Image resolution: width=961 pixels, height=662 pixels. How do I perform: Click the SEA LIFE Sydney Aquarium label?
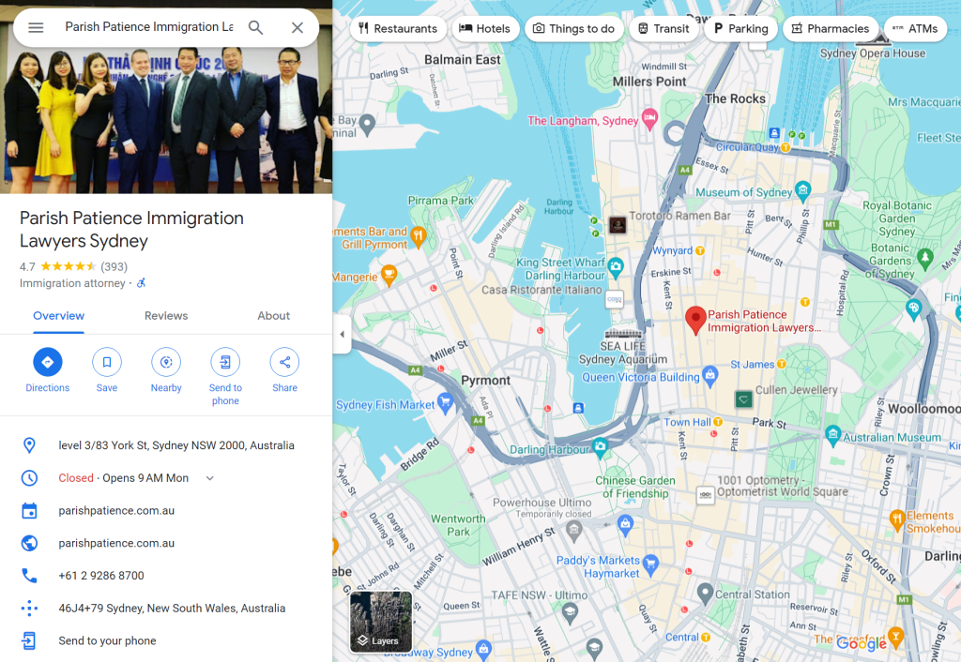pyautogui.click(x=623, y=353)
